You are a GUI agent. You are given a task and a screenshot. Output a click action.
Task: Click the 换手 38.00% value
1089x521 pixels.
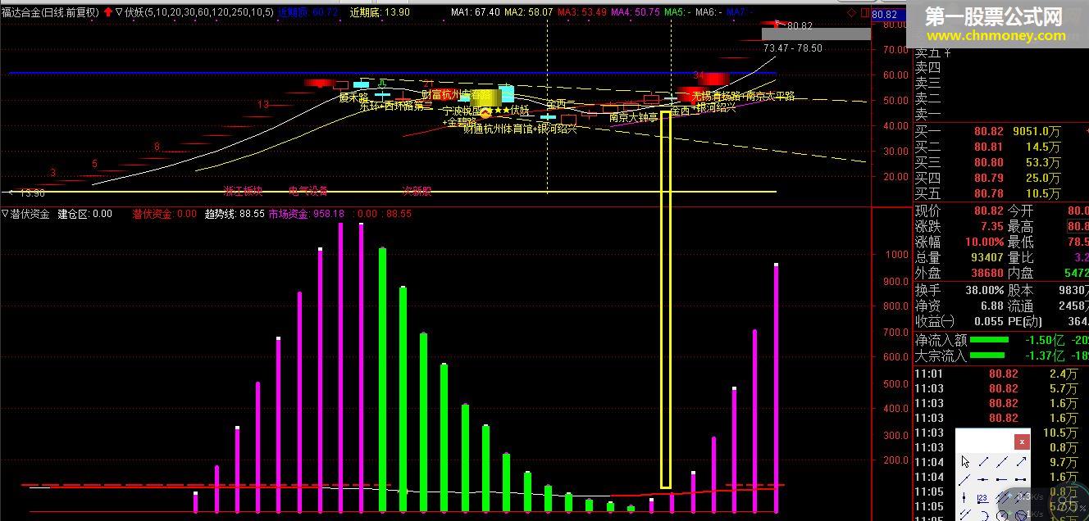click(983, 290)
